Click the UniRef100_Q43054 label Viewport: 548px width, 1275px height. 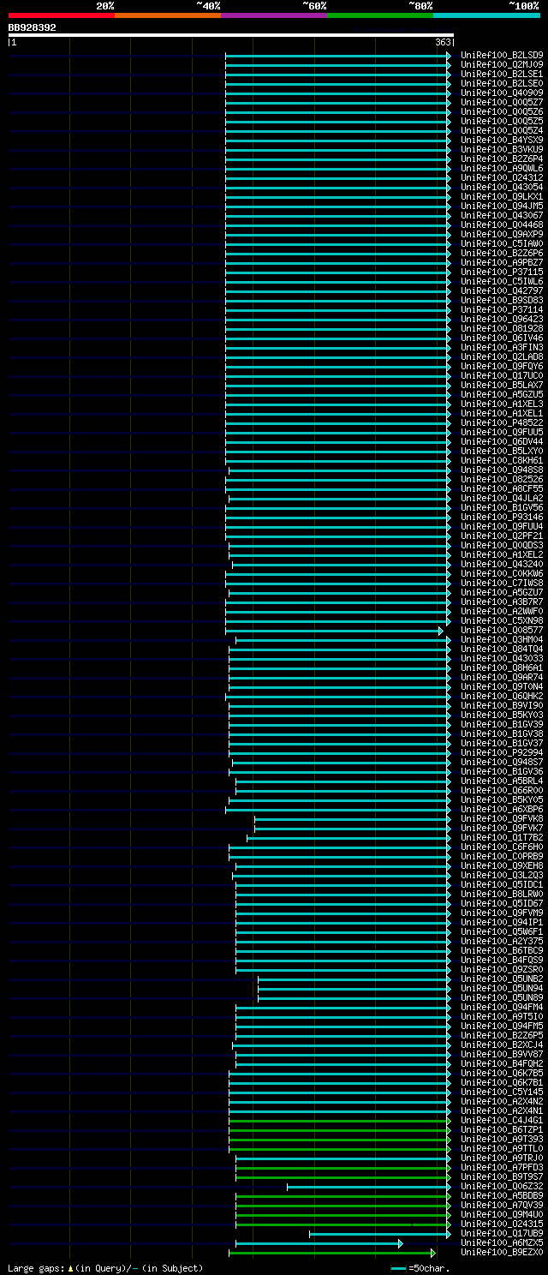point(502,187)
